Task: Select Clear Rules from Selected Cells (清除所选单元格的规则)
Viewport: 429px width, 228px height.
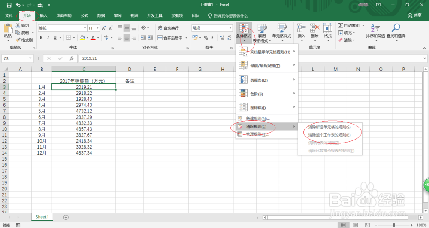Action: click(329, 127)
